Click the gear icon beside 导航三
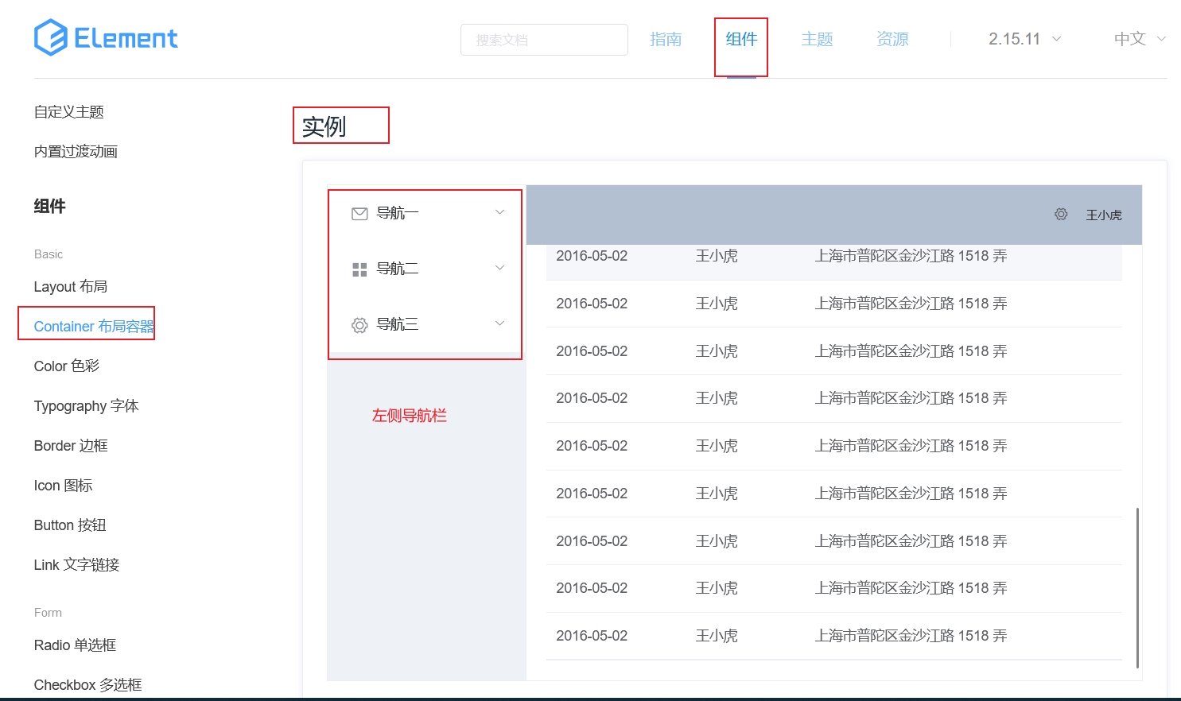 point(359,325)
